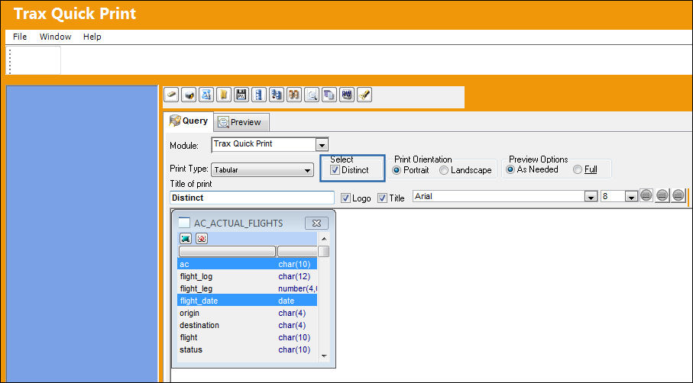Click the field list scroll down arrow

point(324,356)
